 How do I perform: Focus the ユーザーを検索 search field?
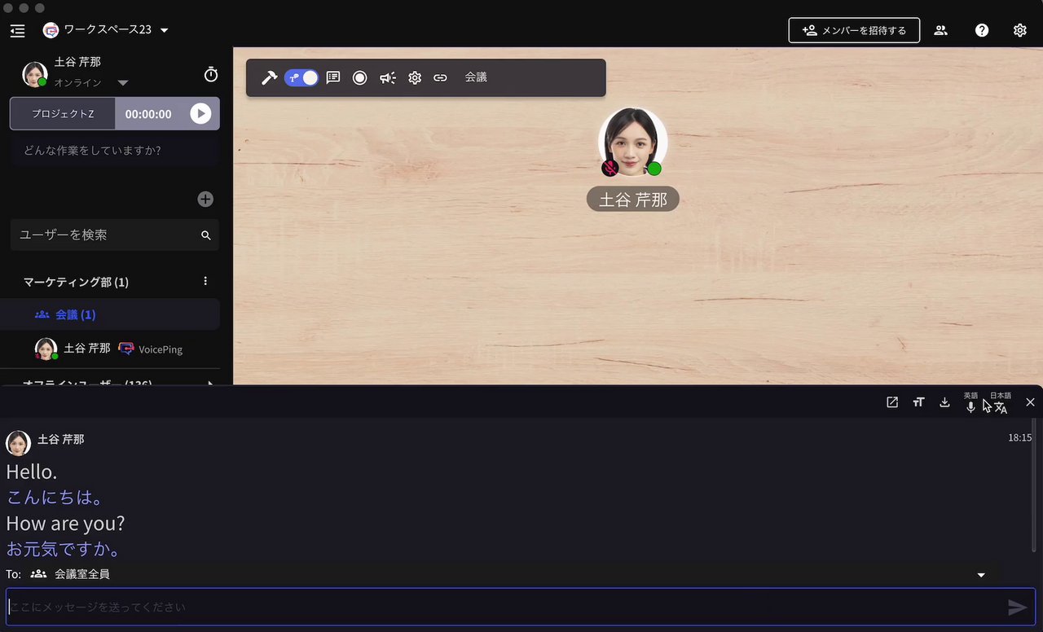click(x=115, y=235)
